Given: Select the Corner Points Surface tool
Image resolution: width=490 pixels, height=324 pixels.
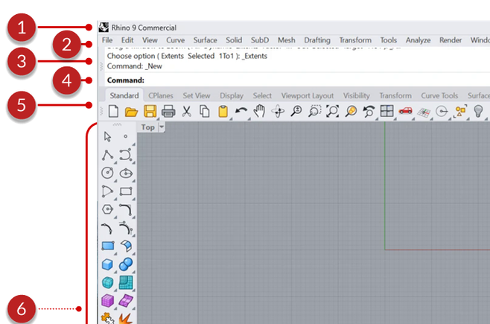Looking at the screenshot, I should tap(108, 246).
